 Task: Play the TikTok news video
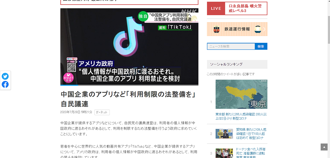(129, 47)
